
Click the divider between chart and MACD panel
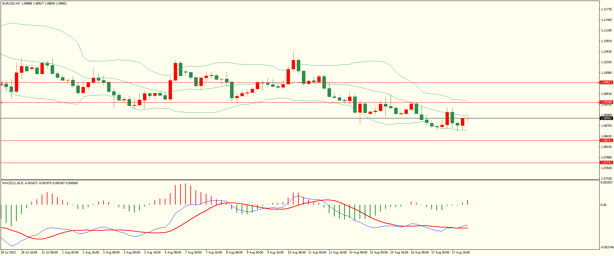click(x=300, y=180)
